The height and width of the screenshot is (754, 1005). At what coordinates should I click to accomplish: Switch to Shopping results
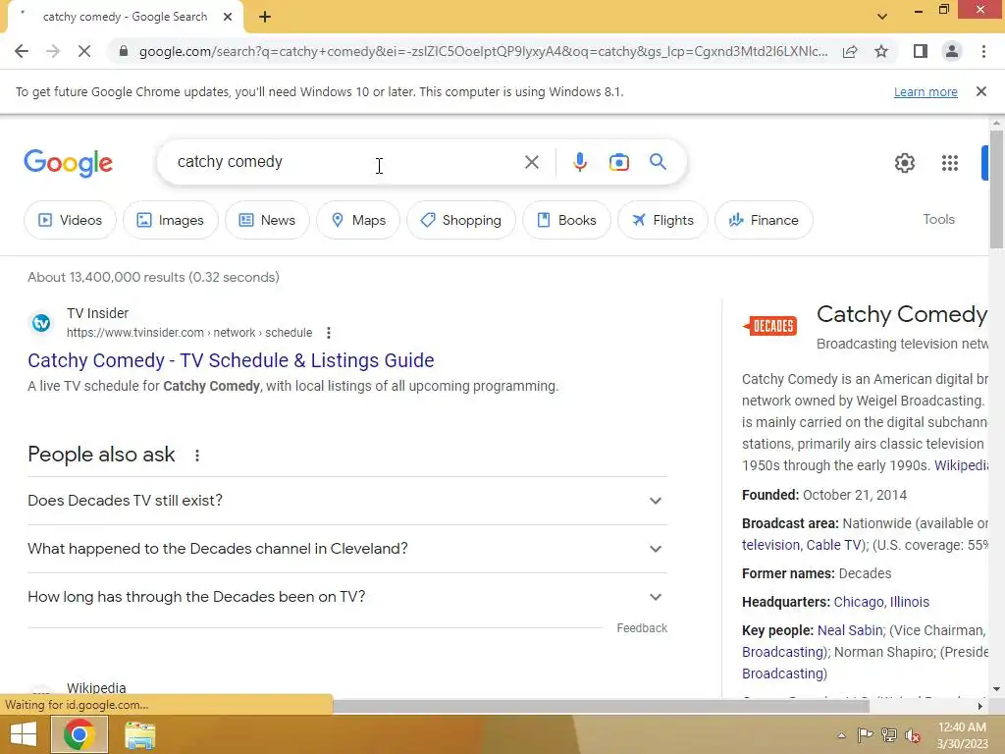(461, 220)
